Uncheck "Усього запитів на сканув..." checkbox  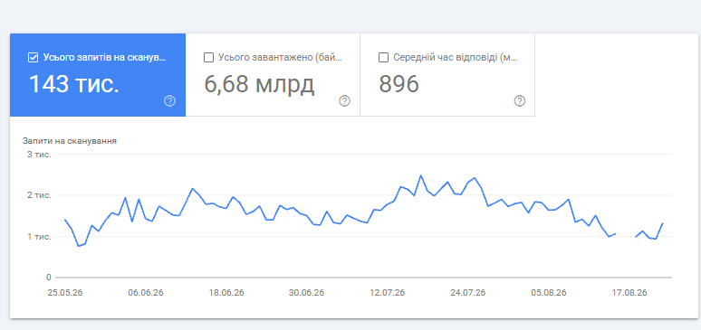click(x=33, y=58)
